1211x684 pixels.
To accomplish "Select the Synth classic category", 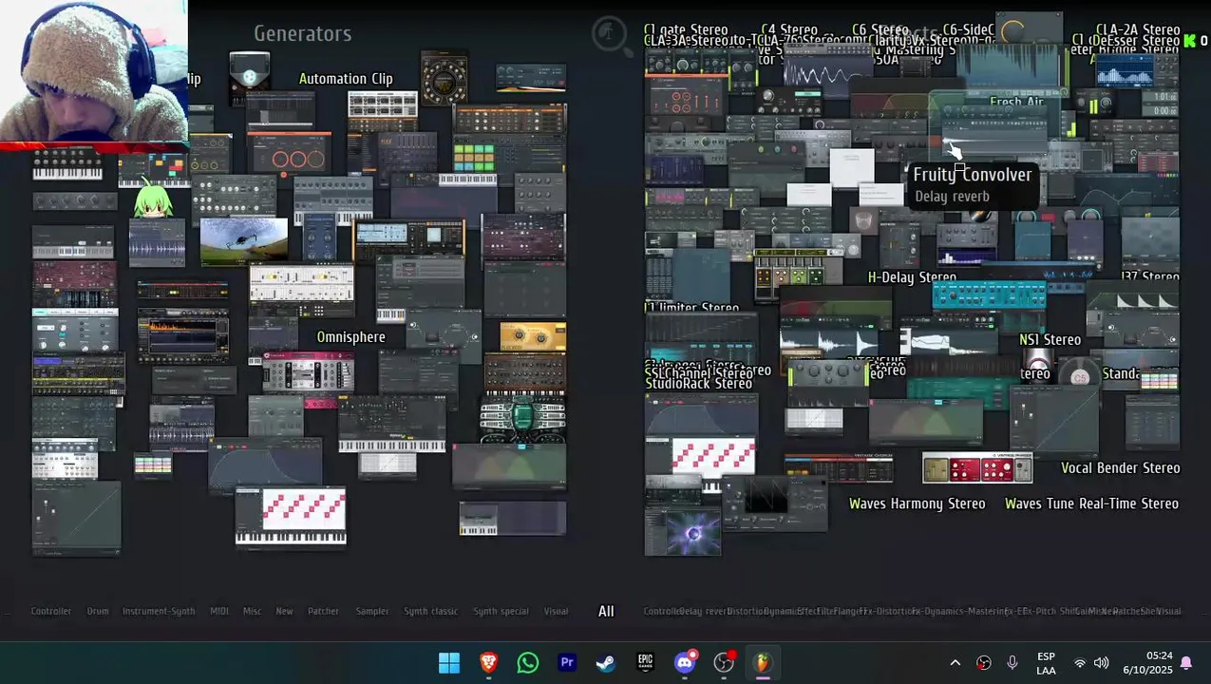I will click(431, 611).
